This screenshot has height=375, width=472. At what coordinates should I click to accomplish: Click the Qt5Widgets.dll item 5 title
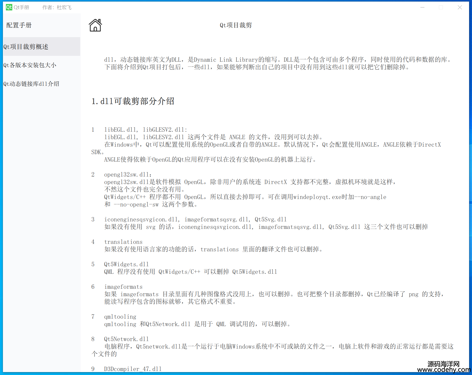(x=126, y=264)
